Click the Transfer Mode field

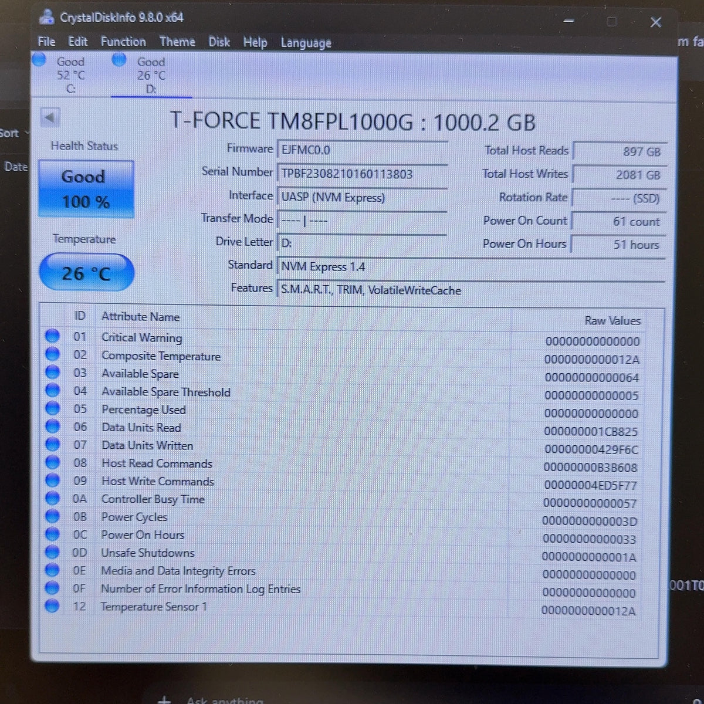362,221
